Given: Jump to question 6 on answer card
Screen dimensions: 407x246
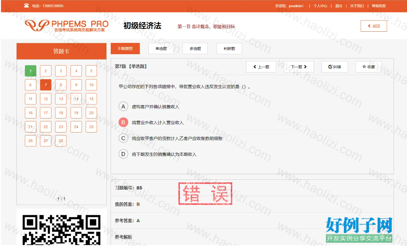Looking at the screenshot, I should 30,85.
